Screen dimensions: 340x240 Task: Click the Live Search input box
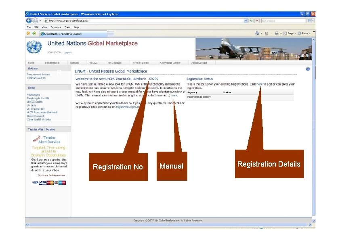283,21
